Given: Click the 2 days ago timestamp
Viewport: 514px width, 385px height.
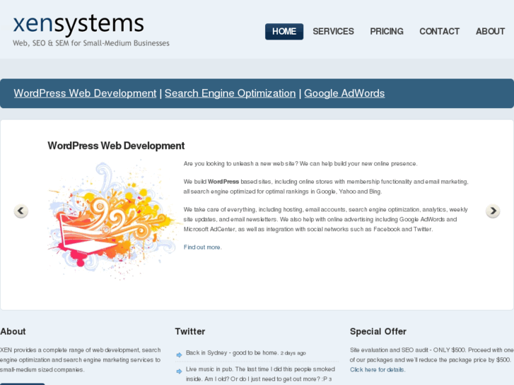Looking at the screenshot, I should coord(293,353).
